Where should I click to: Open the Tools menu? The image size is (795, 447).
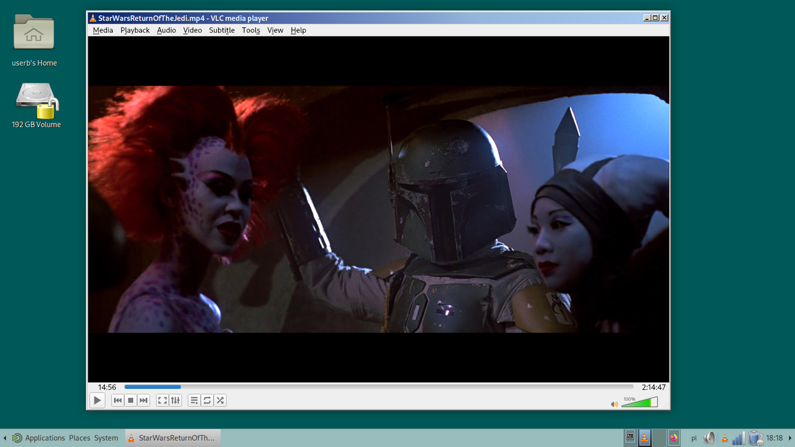(x=251, y=30)
